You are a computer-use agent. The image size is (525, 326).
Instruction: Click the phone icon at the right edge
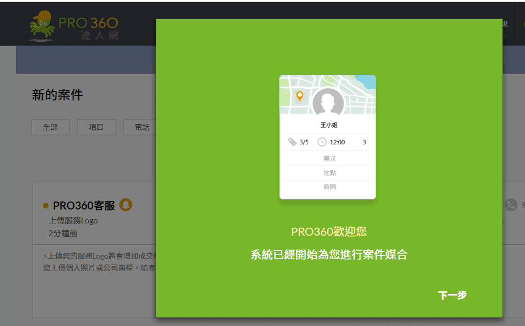click(x=511, y=205)
